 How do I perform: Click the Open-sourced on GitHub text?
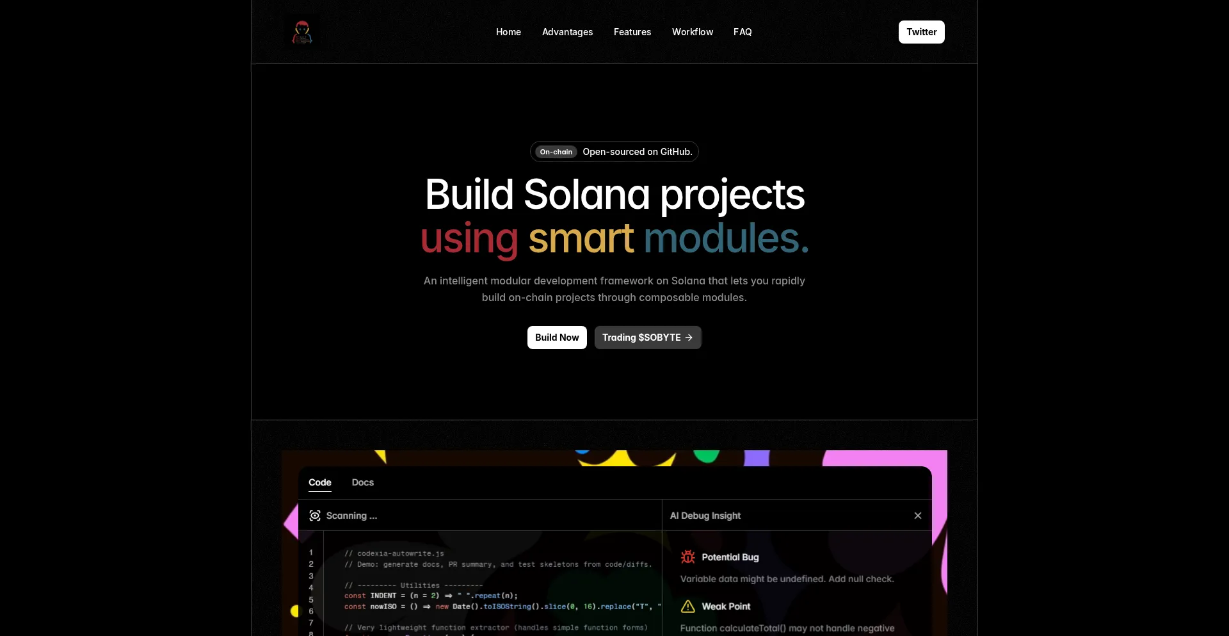[x=637, y=152]
